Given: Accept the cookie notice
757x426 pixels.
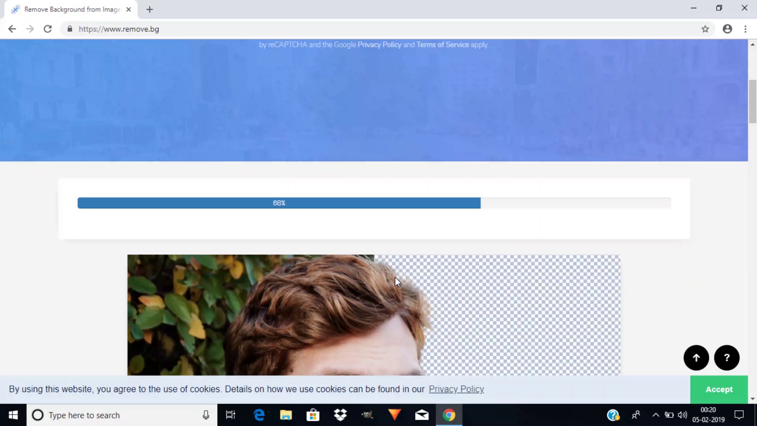Looking at the screenshot, I should [x=719, y=389].
